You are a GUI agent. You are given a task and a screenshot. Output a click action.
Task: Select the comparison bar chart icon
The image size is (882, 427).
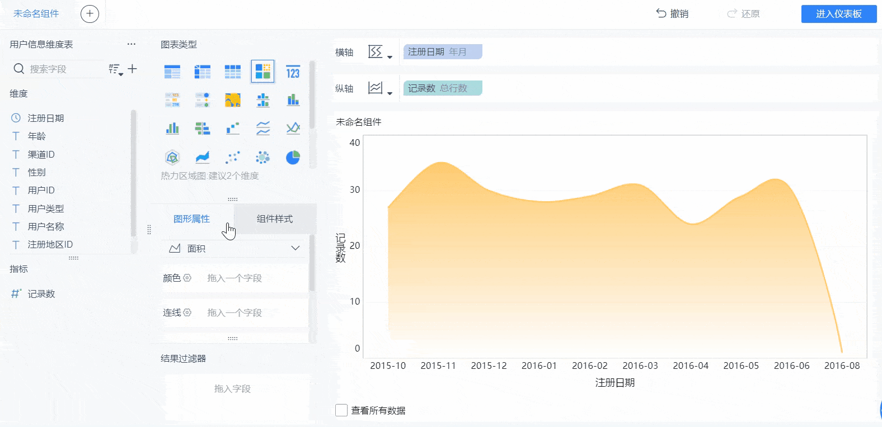click(203, 129)
